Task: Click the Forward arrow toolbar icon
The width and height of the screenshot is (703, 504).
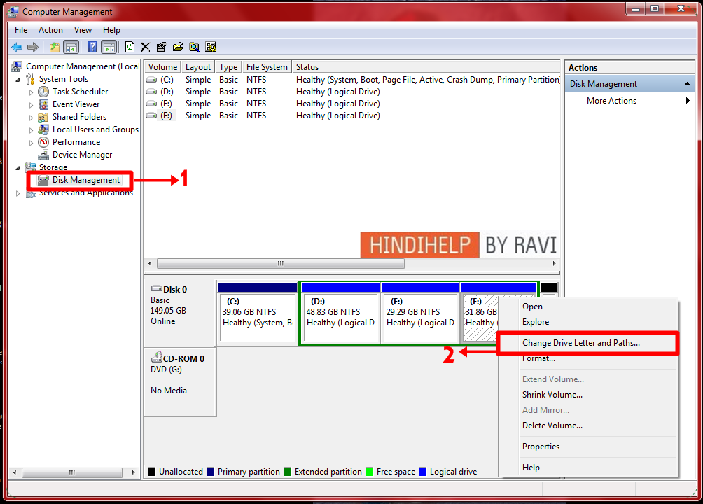Action: (33, 47)
